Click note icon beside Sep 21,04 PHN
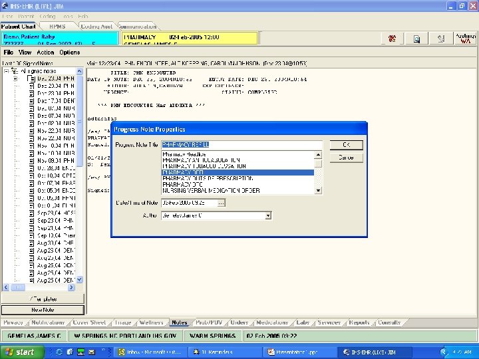The width and height of the screenshot is (479, 359). point(31,228)
